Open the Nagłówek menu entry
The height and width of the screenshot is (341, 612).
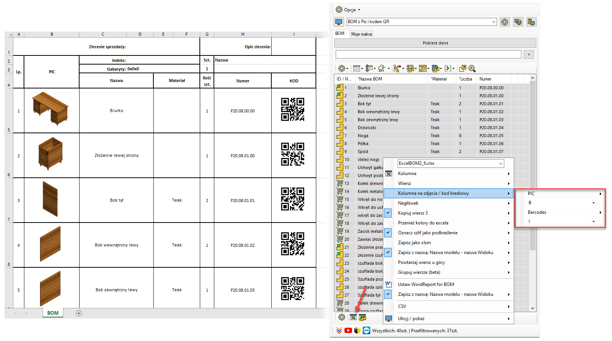448,203
